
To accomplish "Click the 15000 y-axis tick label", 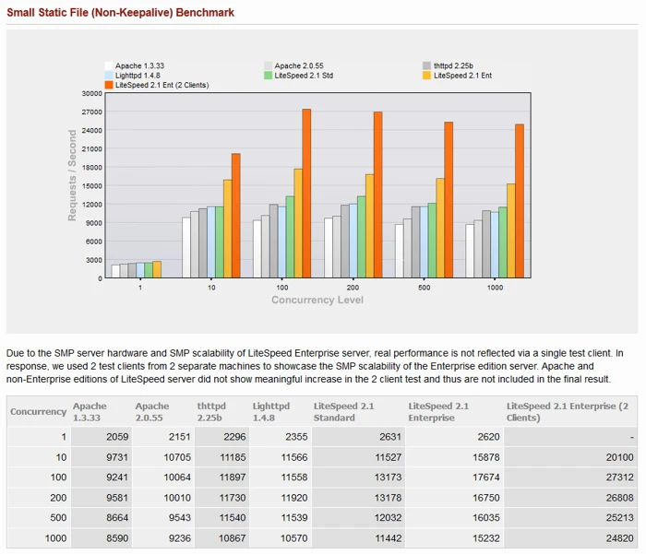I will (91, 186).
